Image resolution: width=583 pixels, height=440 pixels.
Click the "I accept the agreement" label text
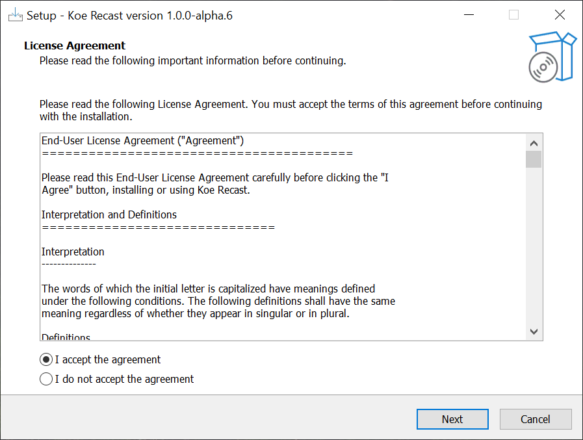click(x=108, y=359)
